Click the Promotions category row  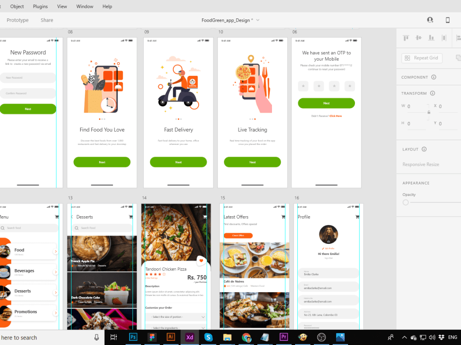[x=28, y=313]
